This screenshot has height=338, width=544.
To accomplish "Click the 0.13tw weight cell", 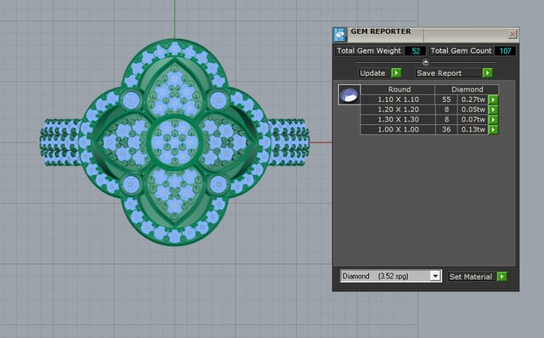I will [473, 130].
